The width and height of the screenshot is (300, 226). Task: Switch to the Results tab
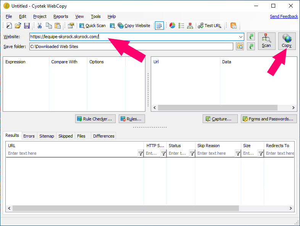[12, 135]
